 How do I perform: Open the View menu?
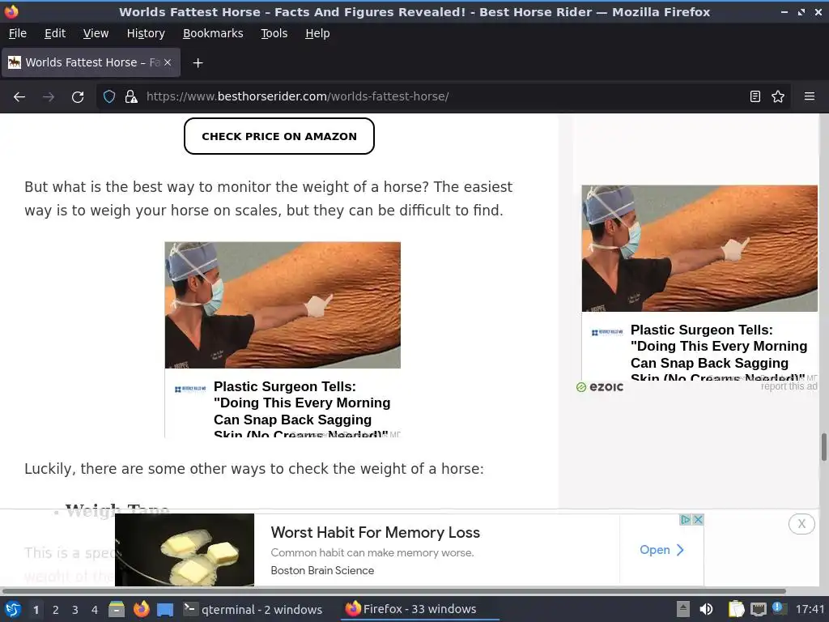tap(96, 33)
